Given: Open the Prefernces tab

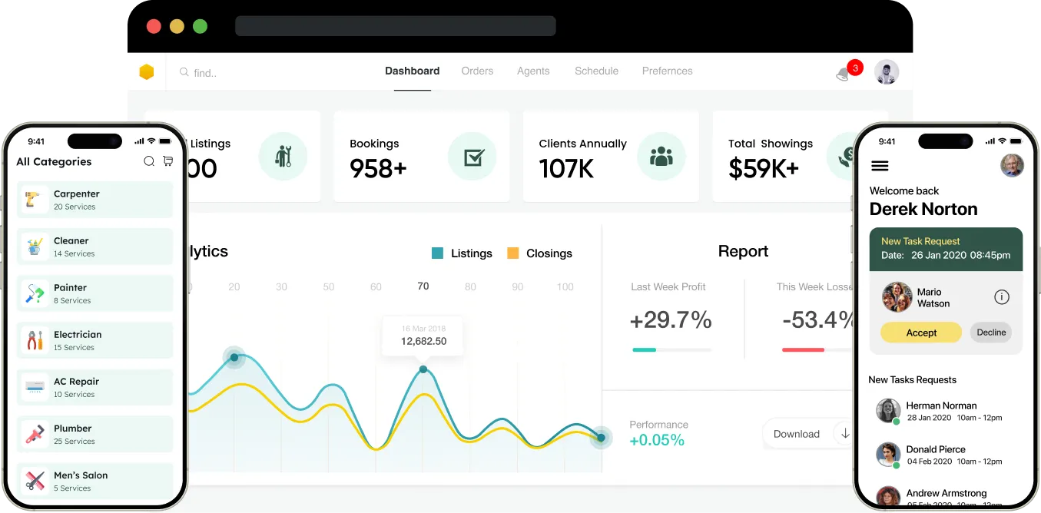Looking at the screenshot, I should [x=668, y=71].
